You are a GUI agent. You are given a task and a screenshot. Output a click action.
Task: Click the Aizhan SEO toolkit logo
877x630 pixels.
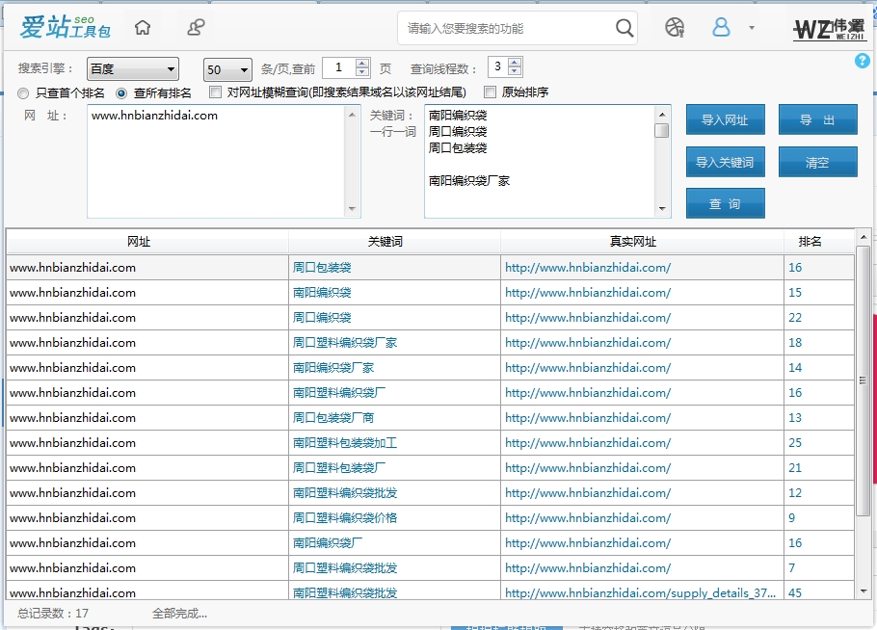click(x=66, y=28)
